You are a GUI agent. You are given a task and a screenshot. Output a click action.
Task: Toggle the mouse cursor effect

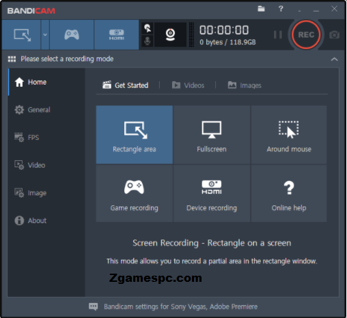pyautogui.click(x=148, y=29)
